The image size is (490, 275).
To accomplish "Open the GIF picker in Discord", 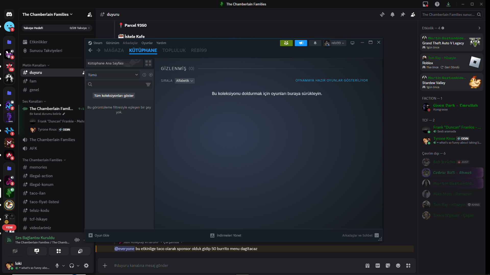I will 378,266.
